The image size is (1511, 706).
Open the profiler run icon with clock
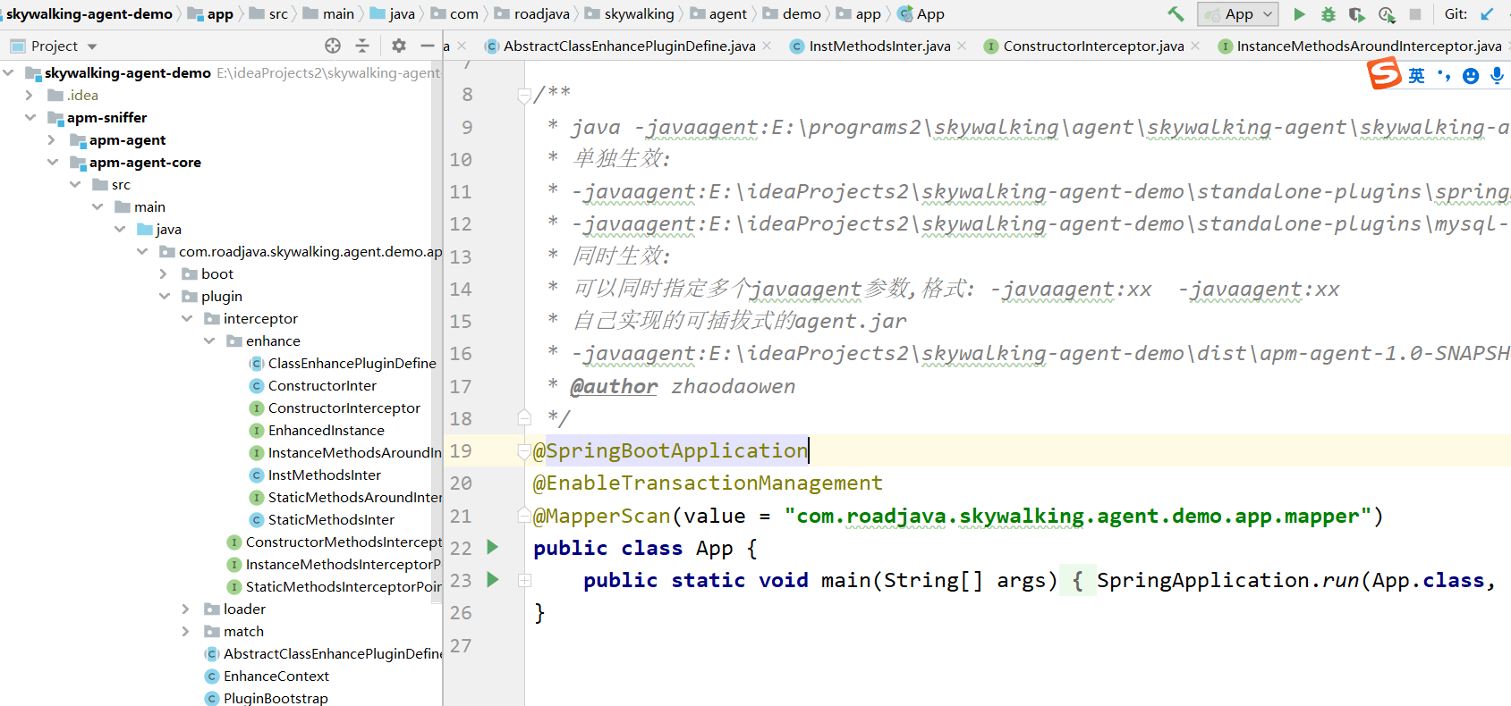pos(1387,14)
